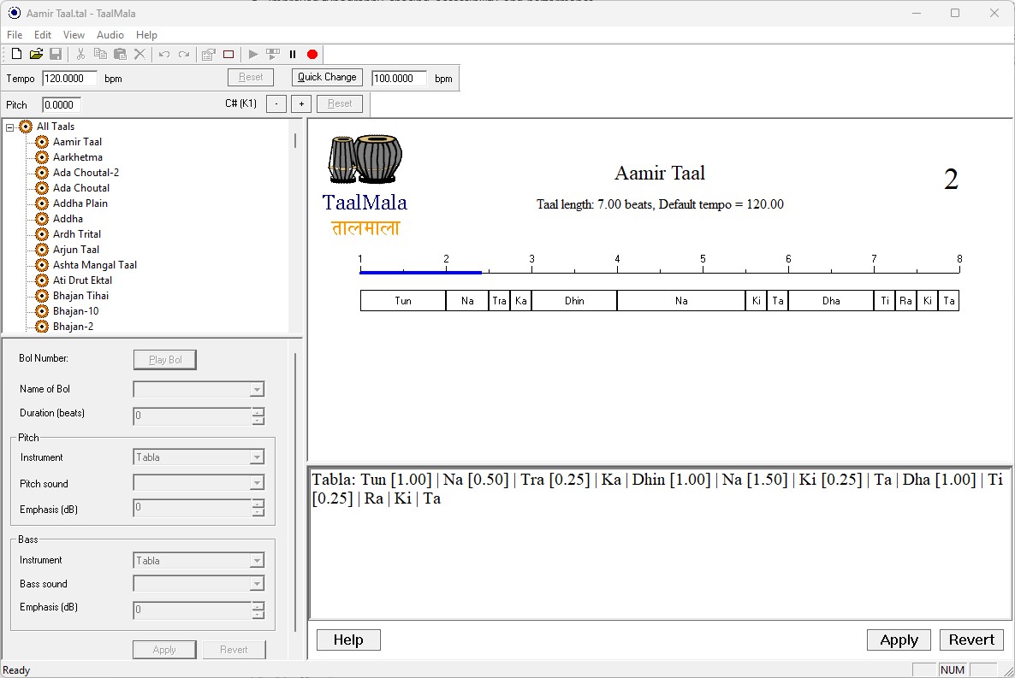
Task: Open the Pitch Instrument dropdown
Action: tap(257, 457)
